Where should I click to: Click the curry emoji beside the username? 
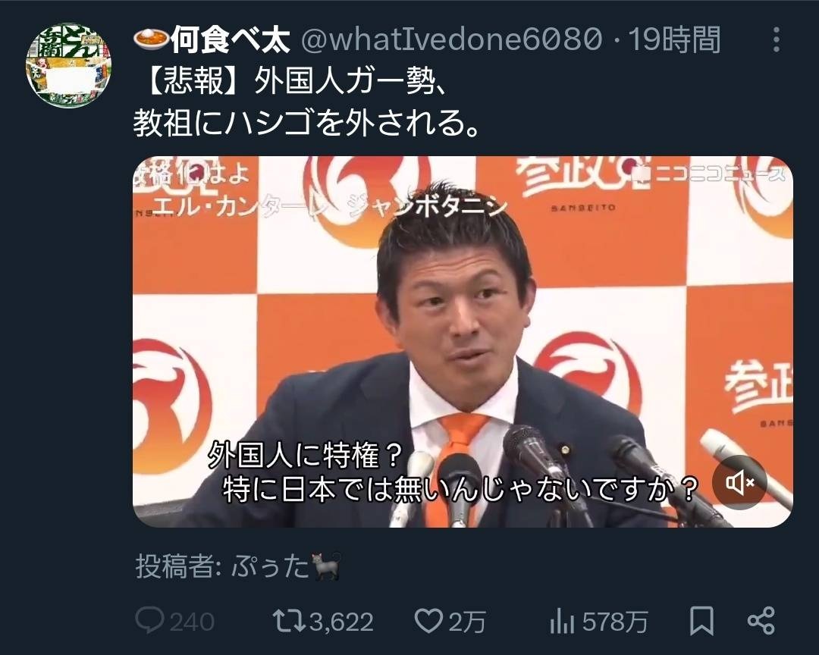coord(151,38)
